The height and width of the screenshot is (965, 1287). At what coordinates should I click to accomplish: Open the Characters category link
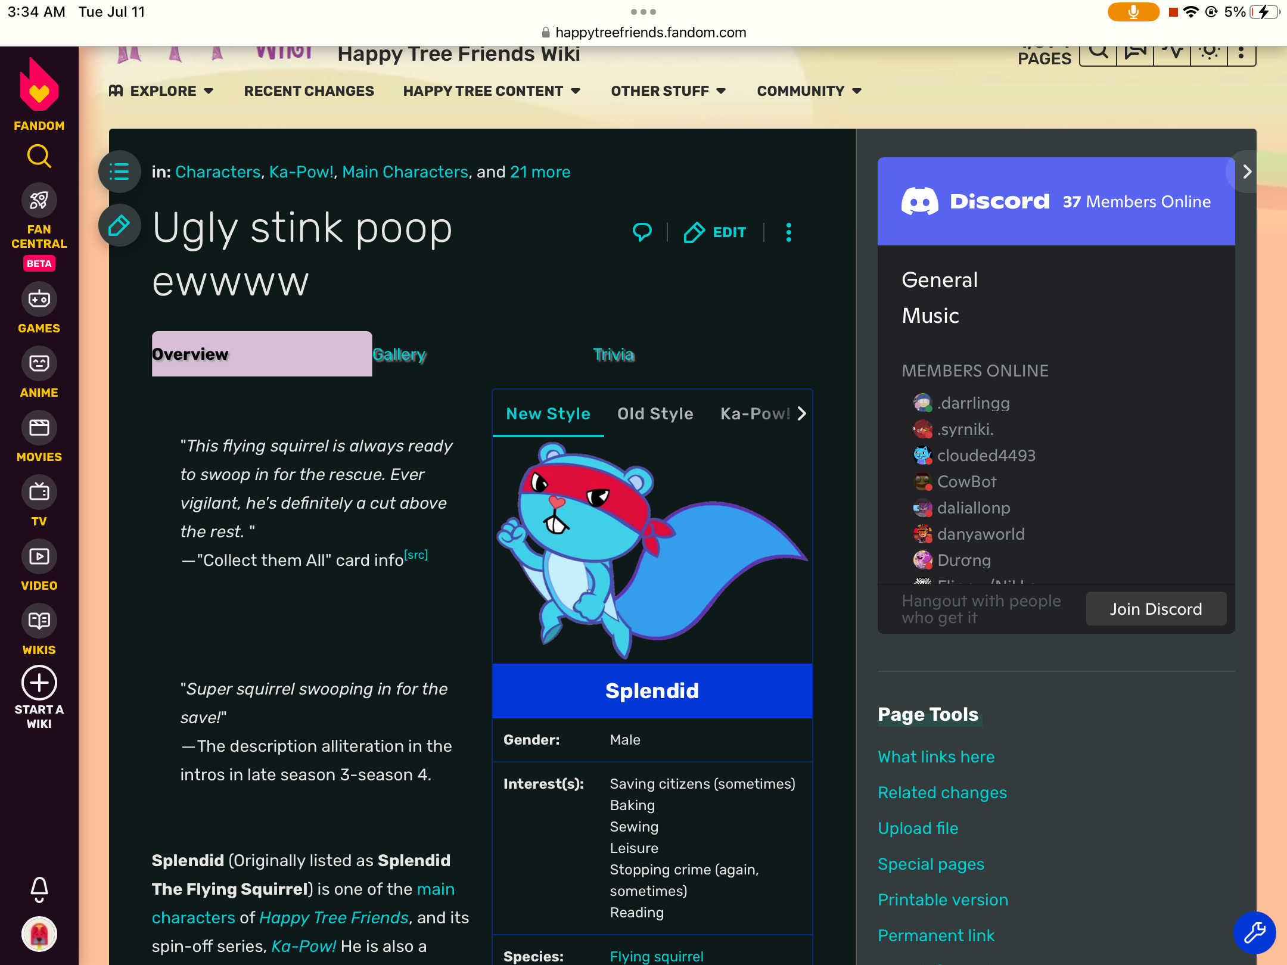click(217, 172)
